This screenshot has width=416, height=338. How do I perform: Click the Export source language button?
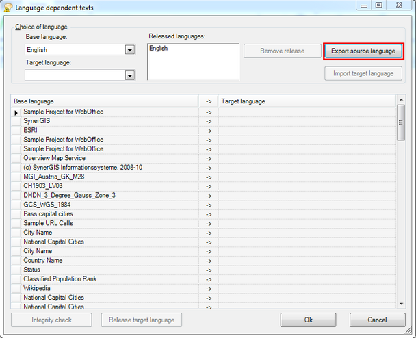[363, 51]
